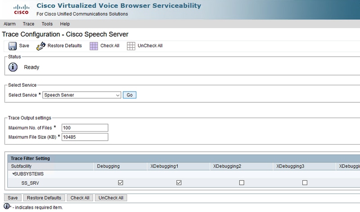
Task: Click the Maximum No. of Files field
Action: coord(85,128)
